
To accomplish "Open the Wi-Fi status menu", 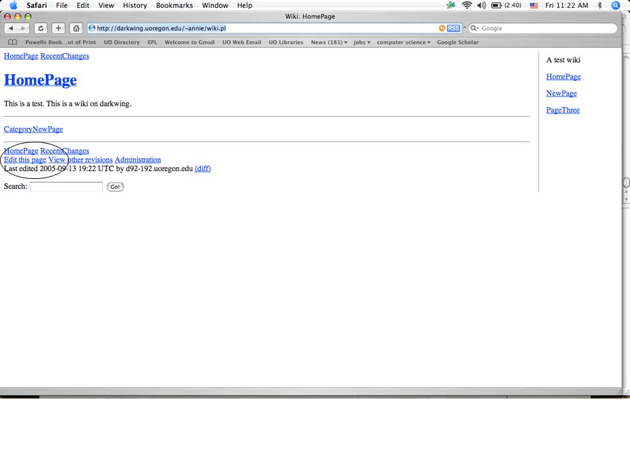I will [x=467, y=5].
